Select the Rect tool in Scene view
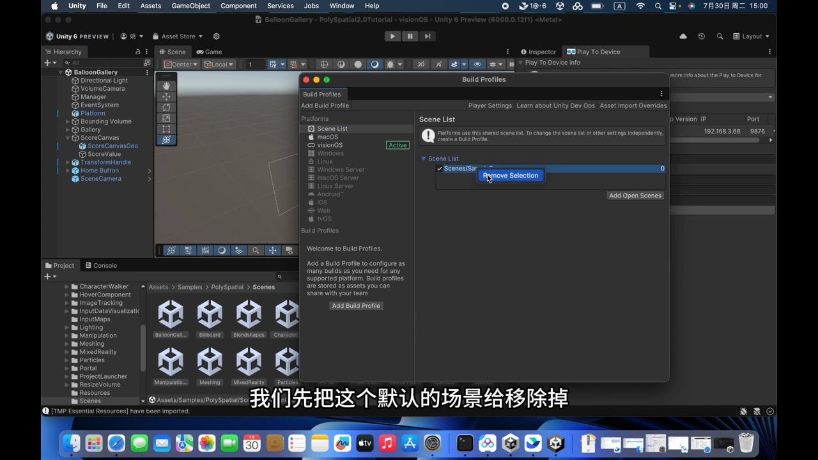The width and height of the screenshot is (818, 460). (166, 129)
